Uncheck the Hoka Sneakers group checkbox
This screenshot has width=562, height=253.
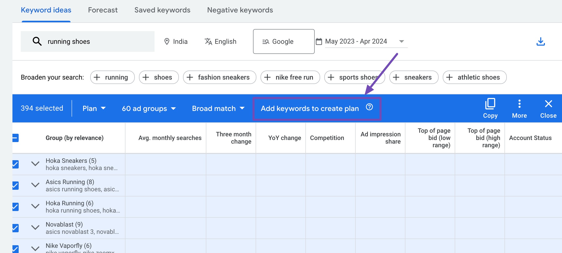(x=15, y=164)
